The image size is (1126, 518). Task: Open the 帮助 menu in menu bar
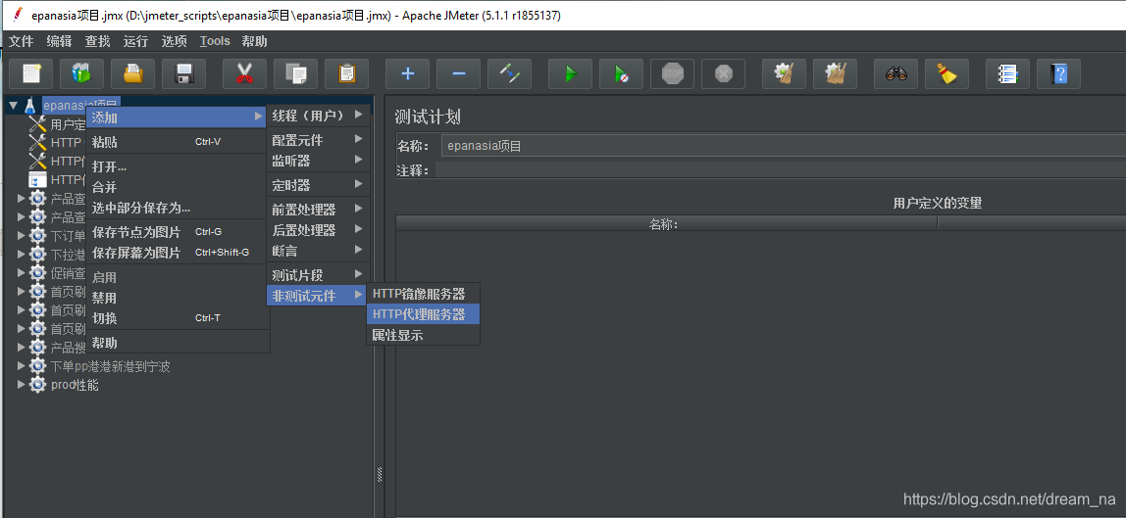[x=255, y=41]
